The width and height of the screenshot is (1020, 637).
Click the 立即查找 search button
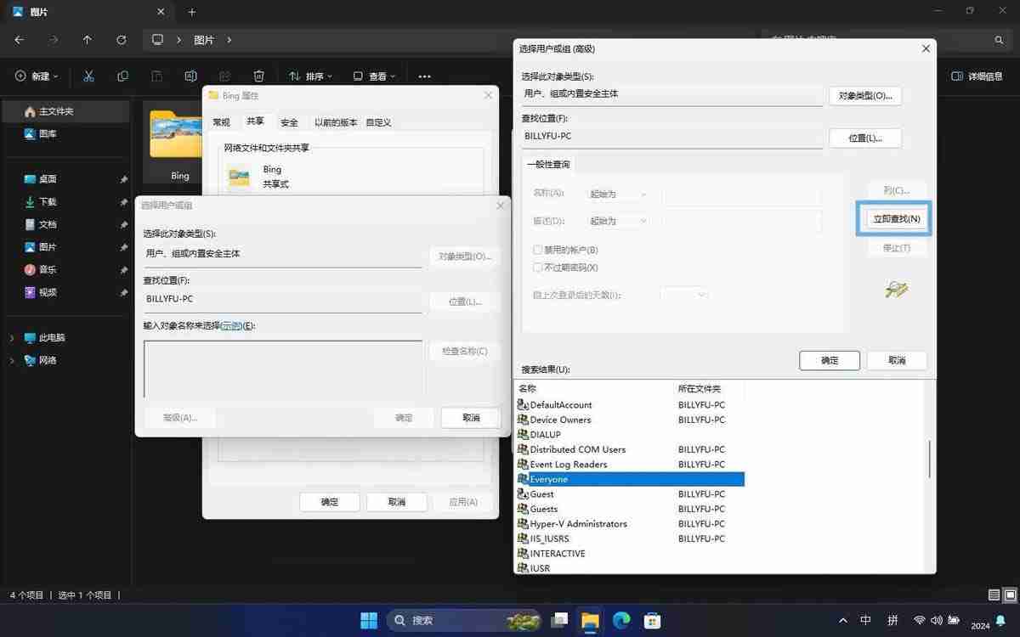(x=893, y=218)
